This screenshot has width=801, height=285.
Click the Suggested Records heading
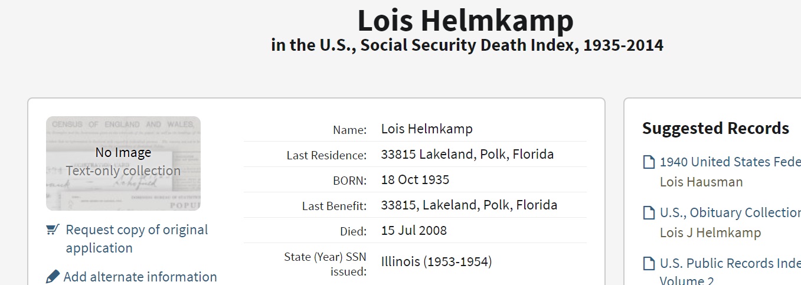click(715, 128)
